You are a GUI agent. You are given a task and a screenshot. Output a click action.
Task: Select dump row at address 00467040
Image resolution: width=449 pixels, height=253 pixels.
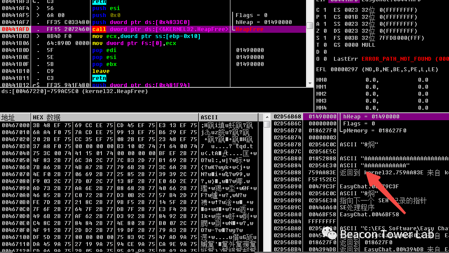tap(129, 153)
